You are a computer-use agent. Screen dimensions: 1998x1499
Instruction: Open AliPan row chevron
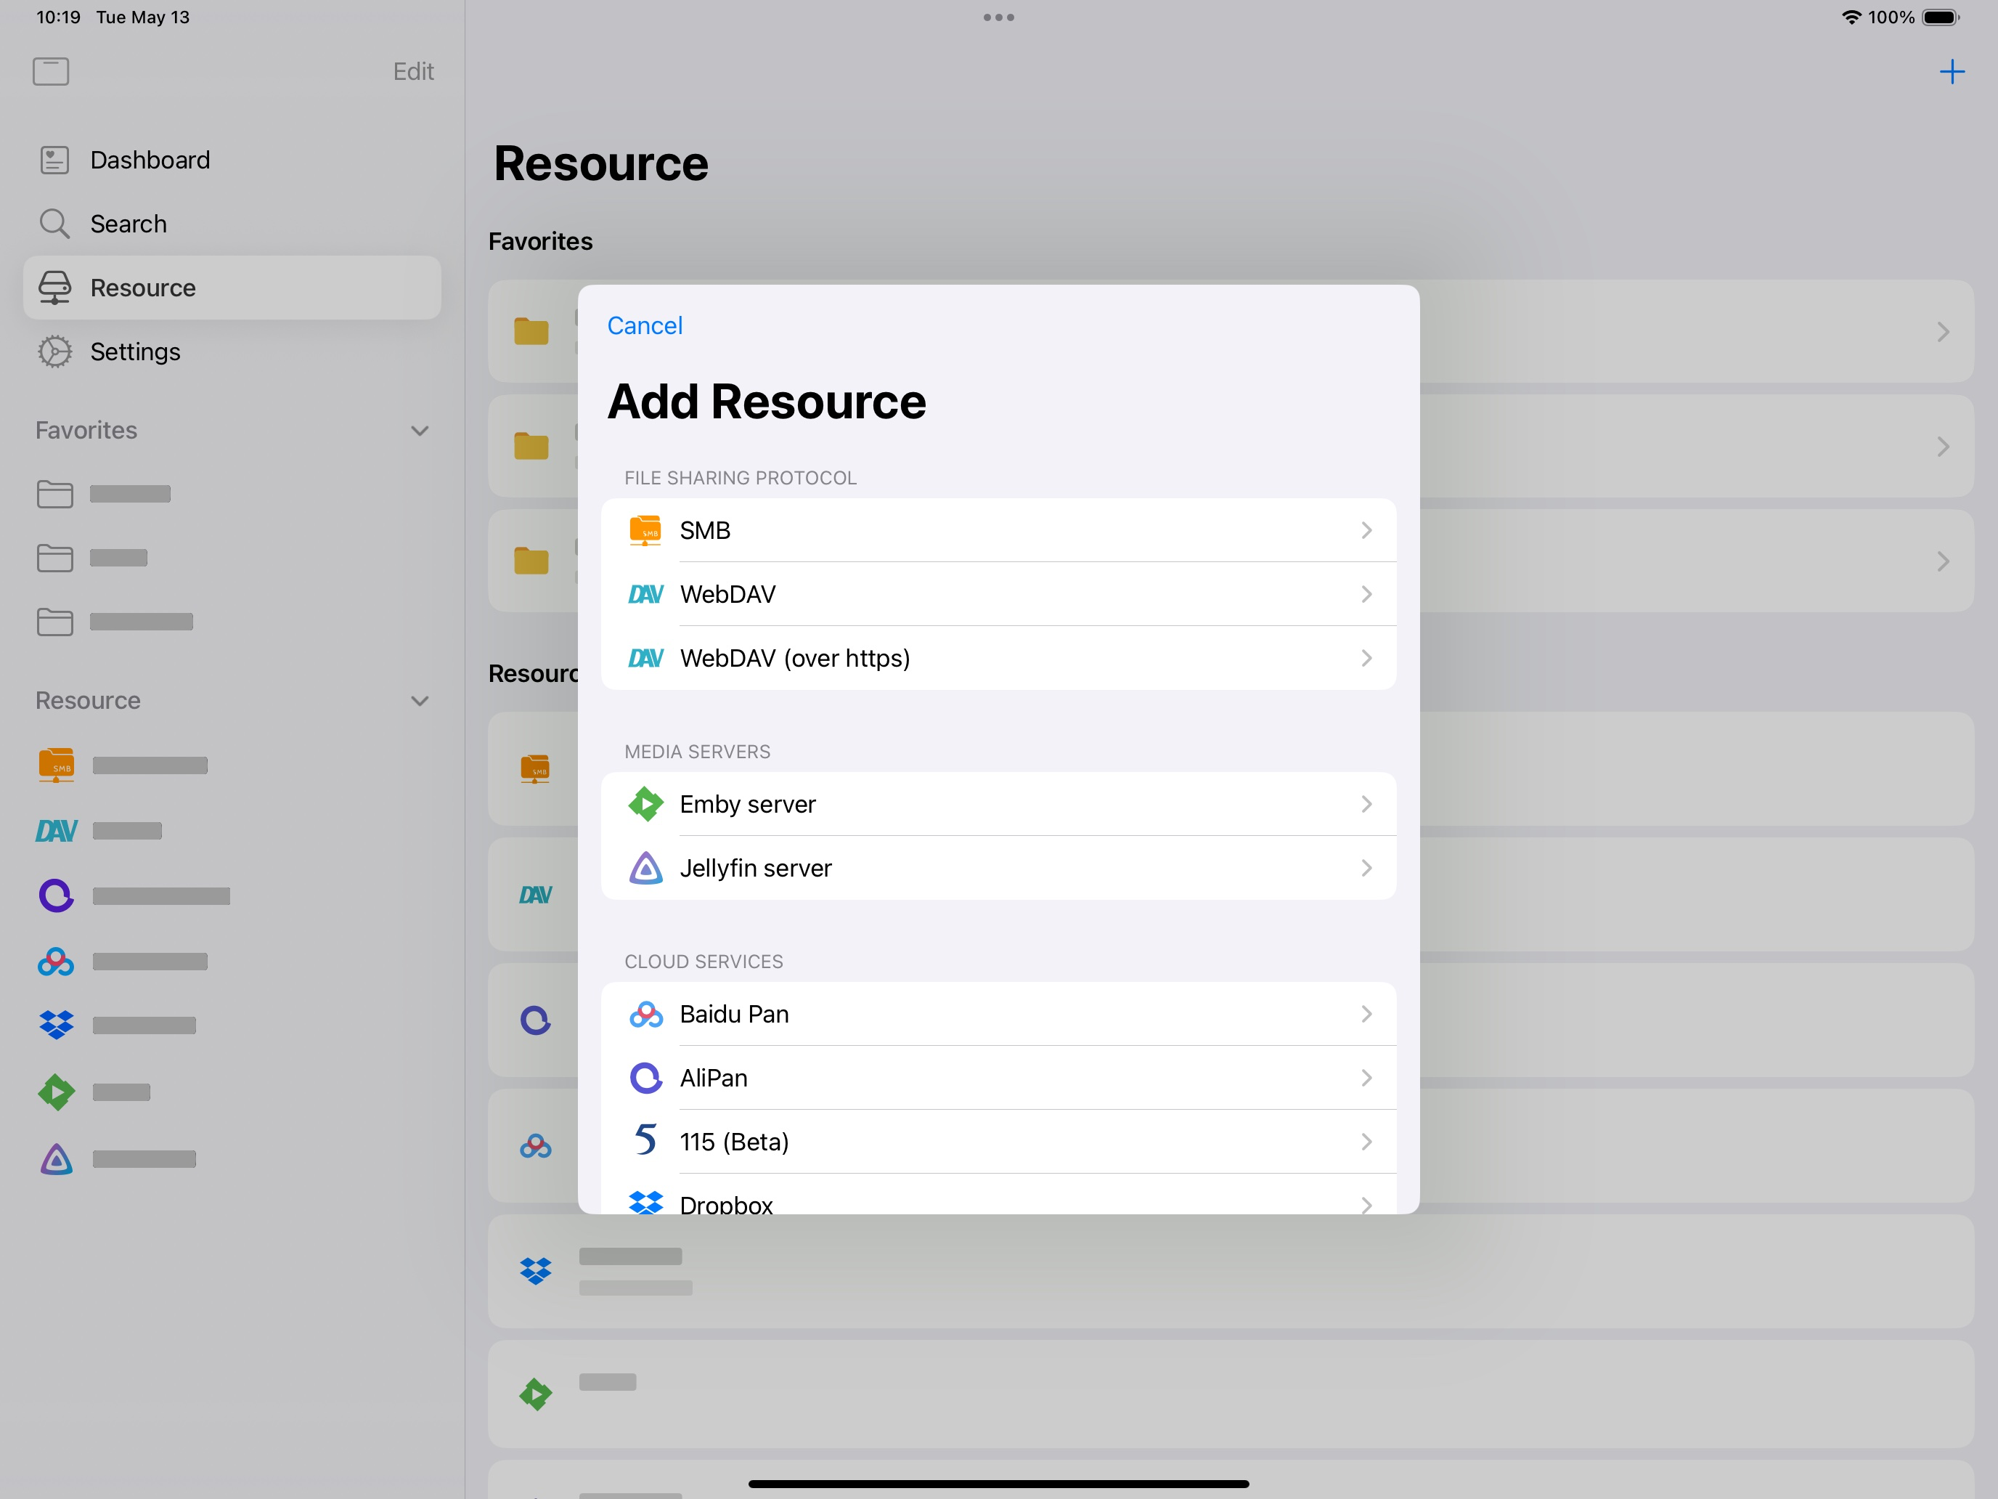tap(1366, 1078)
